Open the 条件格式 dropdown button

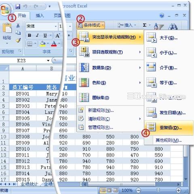(x=91, y=25)
